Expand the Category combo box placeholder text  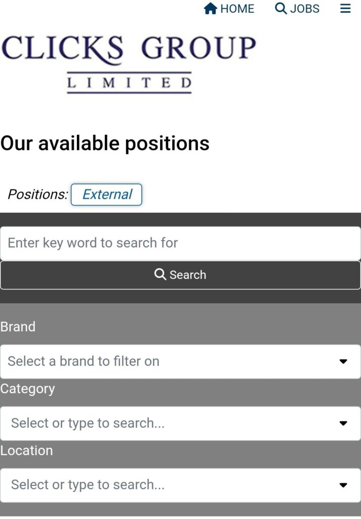coord(88,423)
